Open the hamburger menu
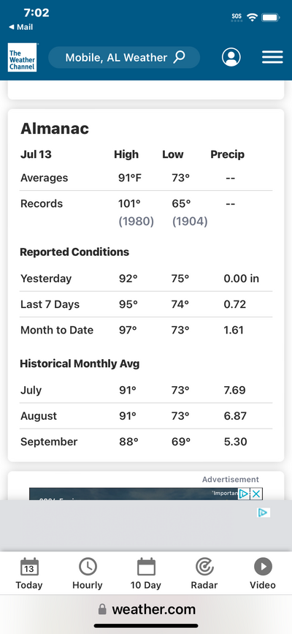 pos(272,58)
